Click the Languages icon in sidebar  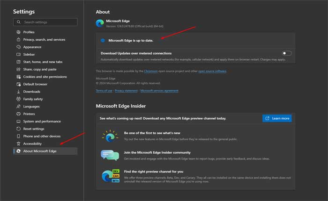coord(18,107)
